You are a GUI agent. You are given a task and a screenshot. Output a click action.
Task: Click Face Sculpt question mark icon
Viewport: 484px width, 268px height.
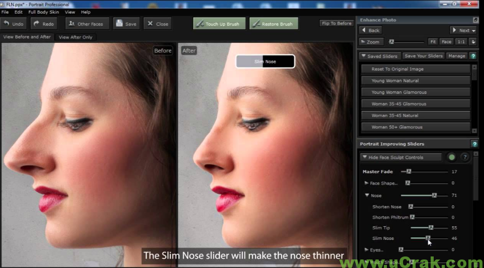[x=465, y=157]
